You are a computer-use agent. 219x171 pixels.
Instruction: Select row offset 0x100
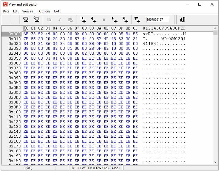pos(15,112)
